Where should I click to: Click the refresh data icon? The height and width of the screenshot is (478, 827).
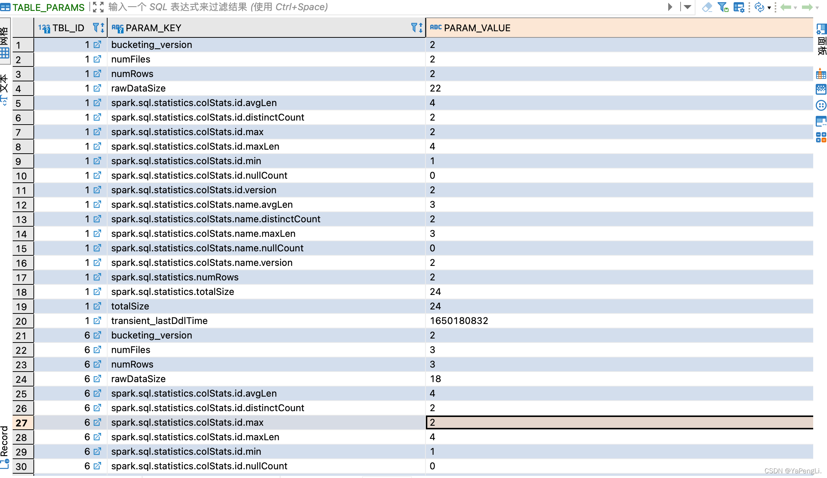(x=759, y=7)
